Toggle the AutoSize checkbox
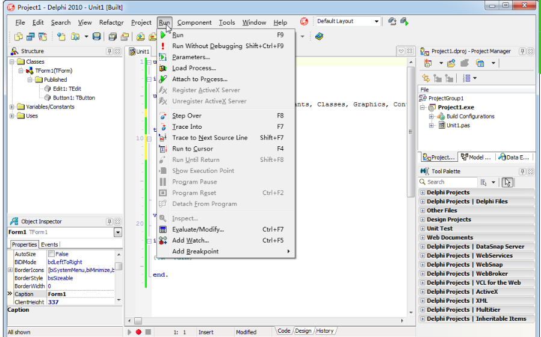The height and width of the screenshot is (337, 541). 51,254
